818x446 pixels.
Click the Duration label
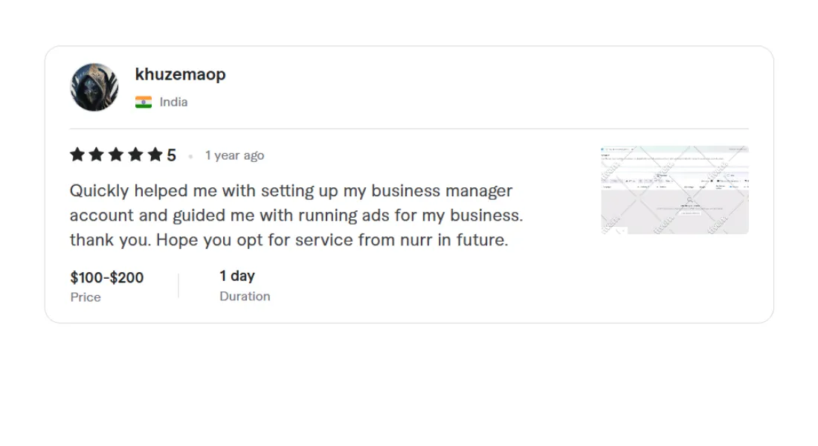(x=245, y=296)
